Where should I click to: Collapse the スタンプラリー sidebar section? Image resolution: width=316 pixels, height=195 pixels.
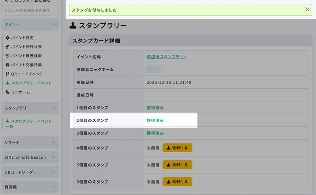(x=53, y=108)
